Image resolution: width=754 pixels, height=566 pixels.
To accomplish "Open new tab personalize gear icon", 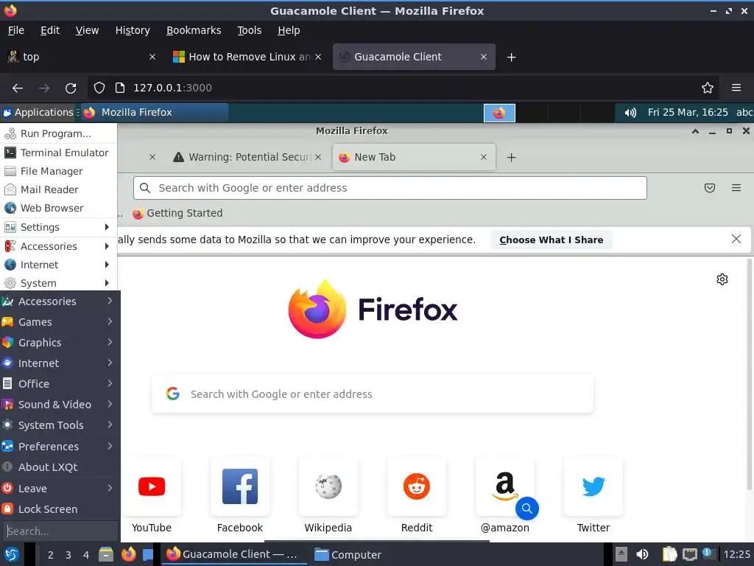I will tap(722, 279).
